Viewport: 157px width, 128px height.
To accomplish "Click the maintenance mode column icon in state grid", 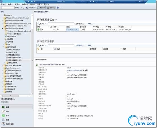I will pyautogui.click(x=51, y=27).
